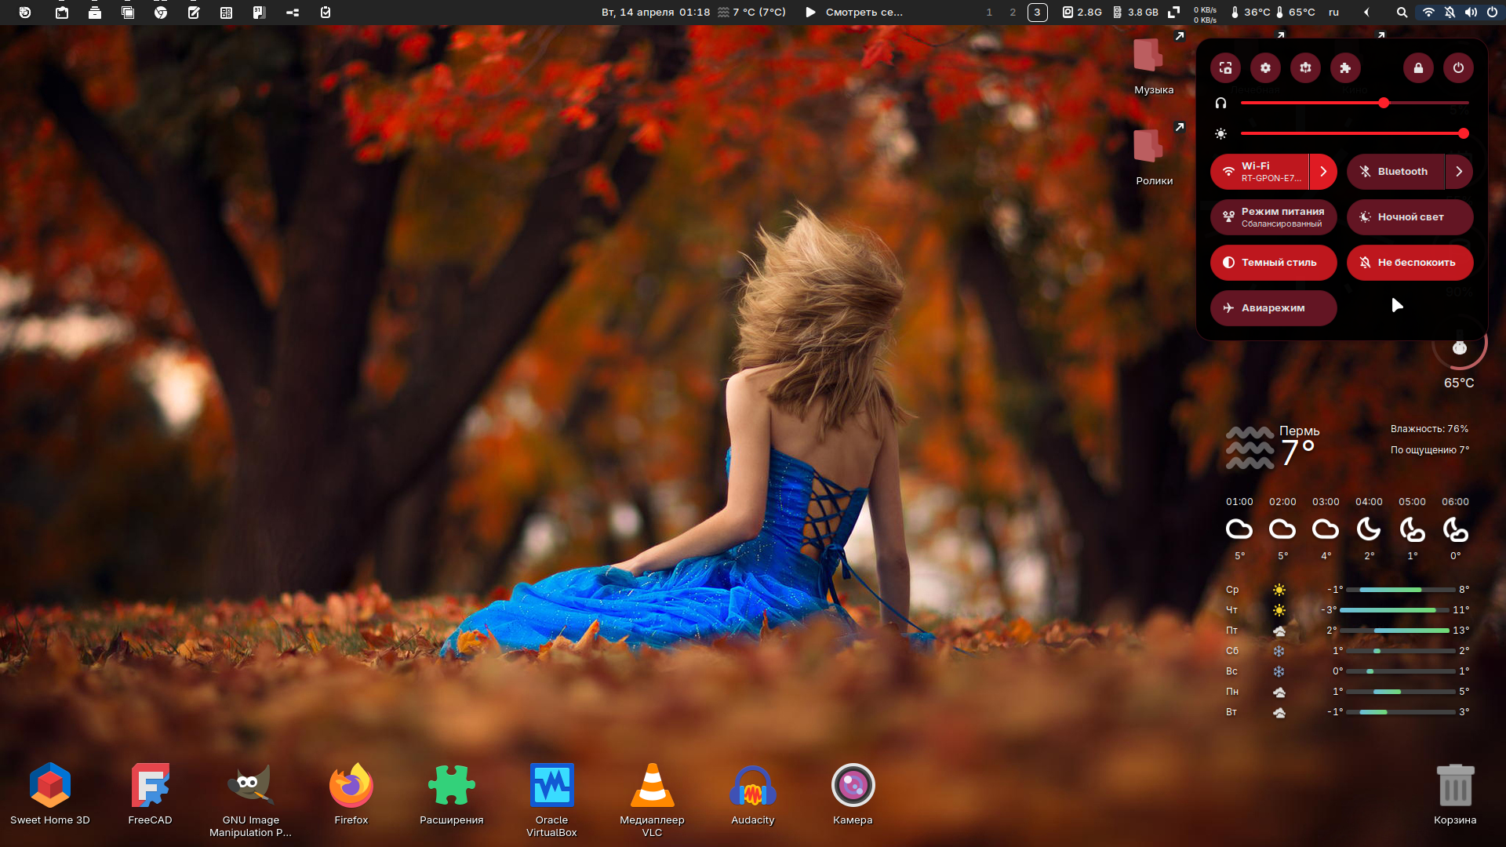Image resolution: width=1506 pixels, height=847 pixels.
Task: Click the screenshot icon in quick settings
Action: point(1225,68)
